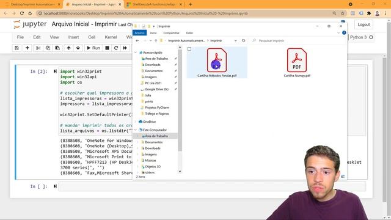Open recent locations dropdown arrow in Explorer
The width and height of the screenshot is (391, 220).
coord(150,41)
